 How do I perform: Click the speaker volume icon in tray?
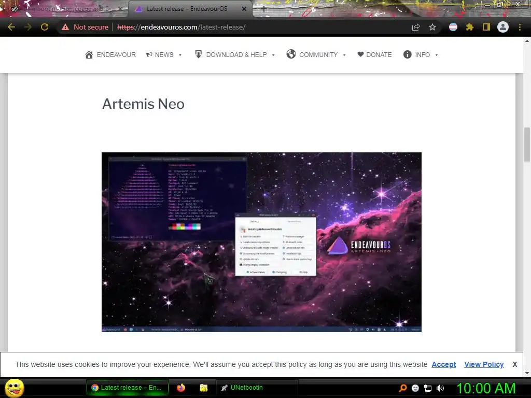(x=440, y=388)
